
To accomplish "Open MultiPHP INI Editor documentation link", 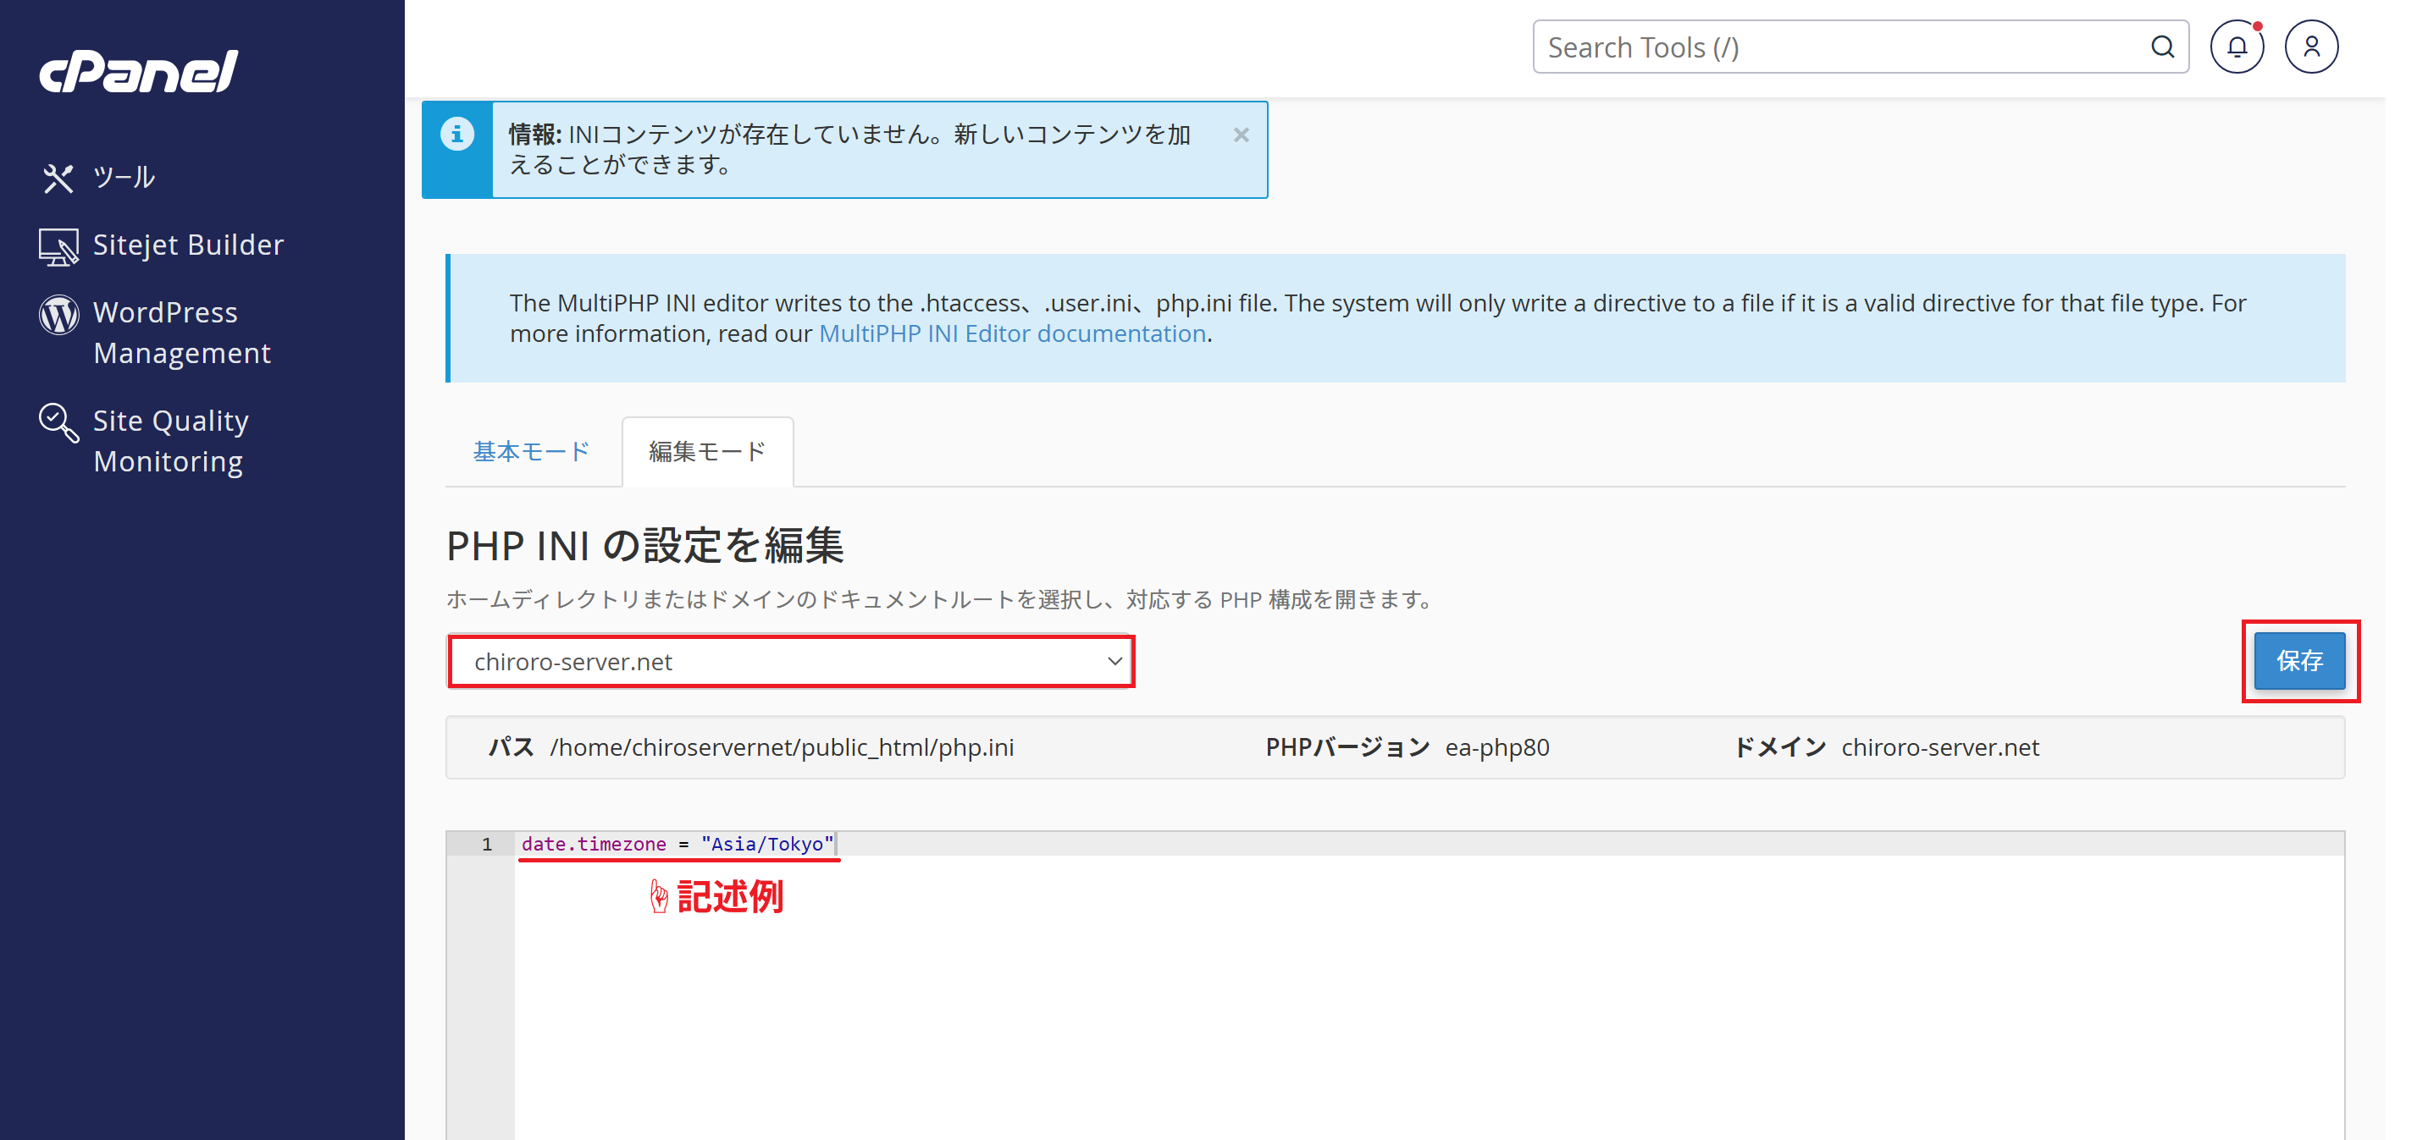I will [1012, 333].
